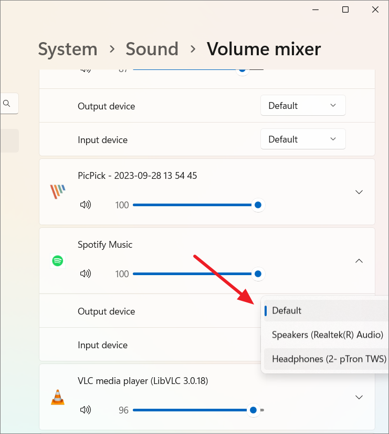Click the VLC media player icon
The width and height of the screenshot is (389, 434).
click(58, 397)
